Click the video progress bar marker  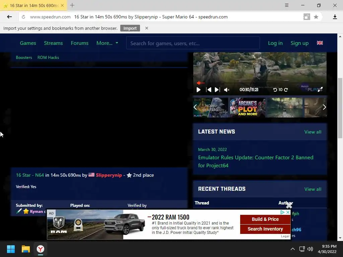point(199,83)
